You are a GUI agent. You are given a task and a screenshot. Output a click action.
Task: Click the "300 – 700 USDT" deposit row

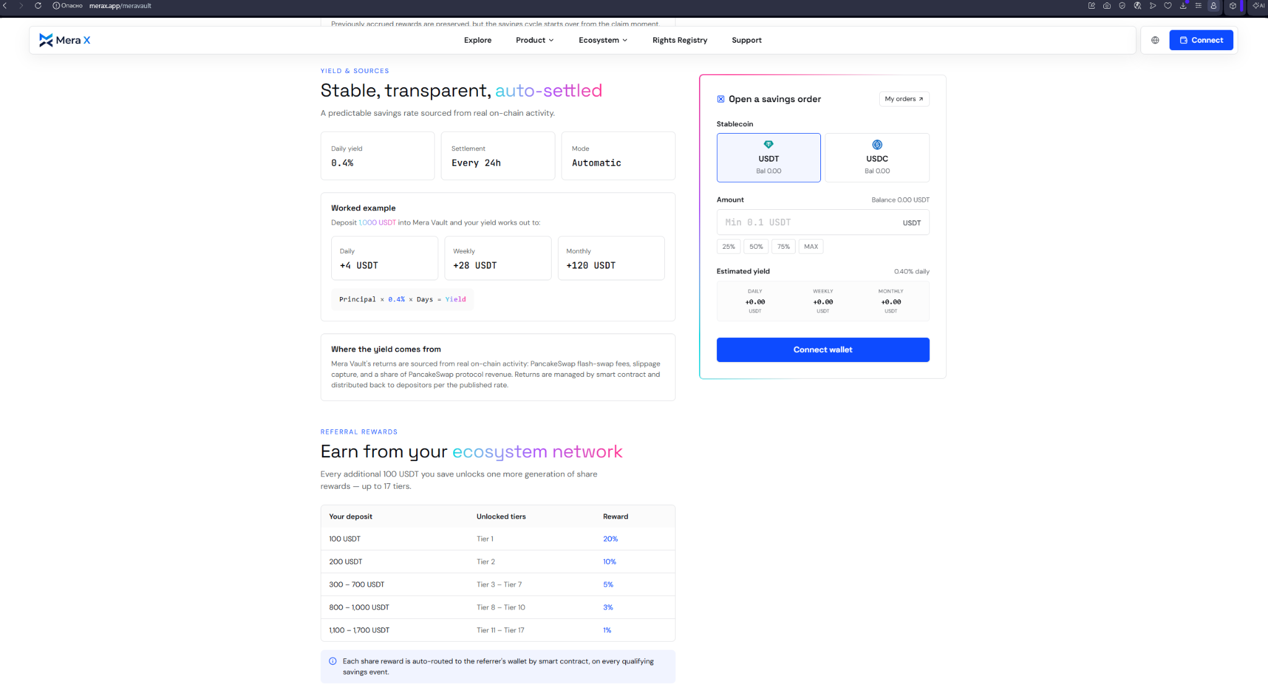[498, 585]
